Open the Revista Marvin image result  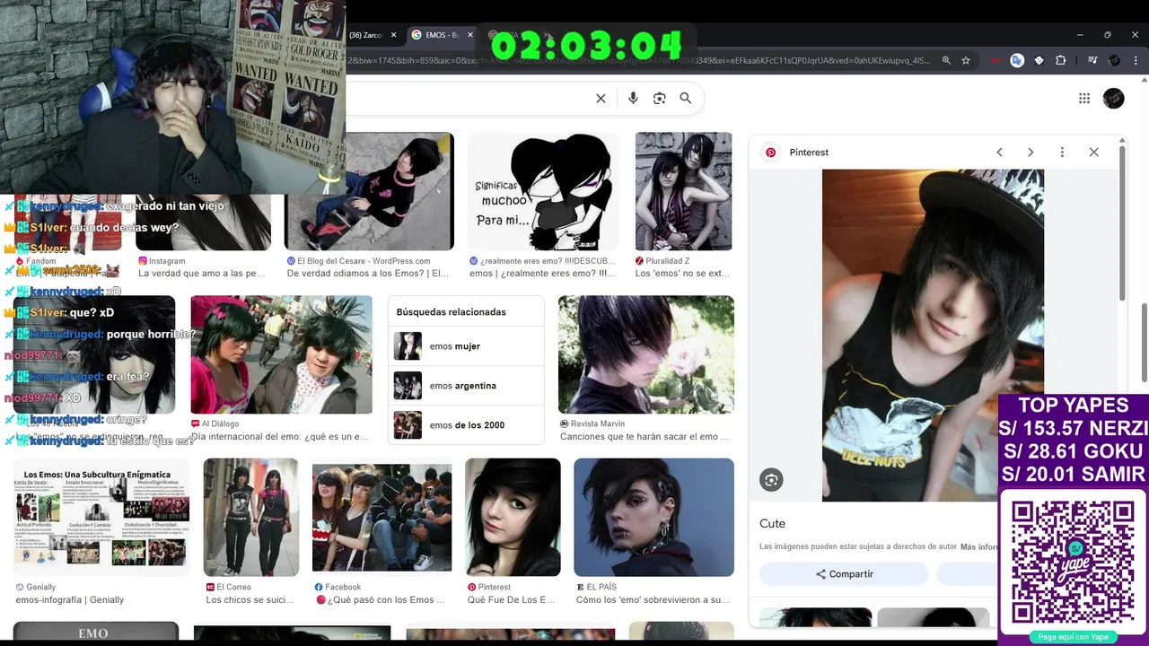pos(645,354)
